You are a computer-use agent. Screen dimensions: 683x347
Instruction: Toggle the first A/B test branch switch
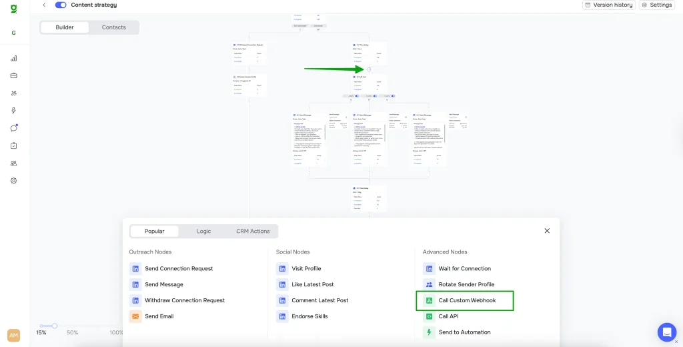coord(357,95)
